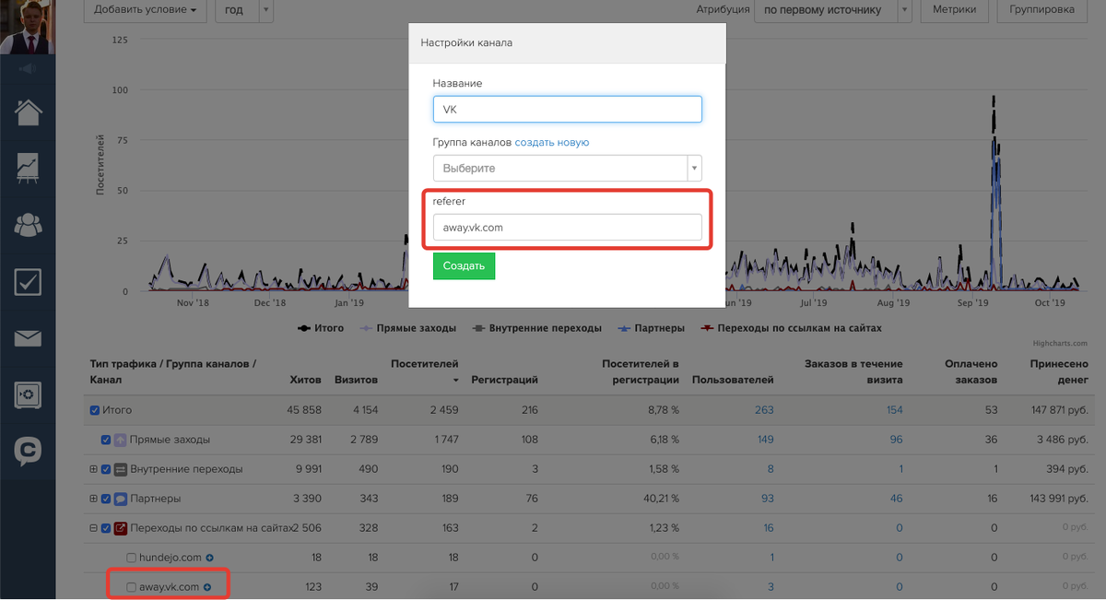
Task: Open the chat bubble icon in sidebar
Action: 28,451
